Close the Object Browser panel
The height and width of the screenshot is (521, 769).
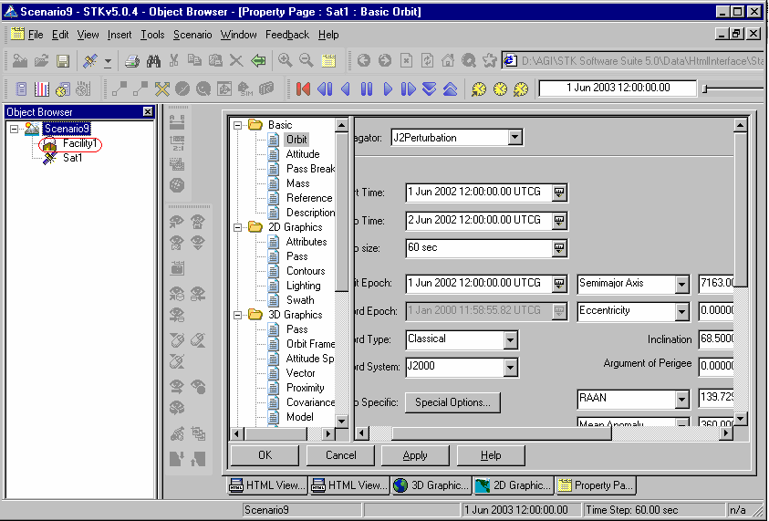point(148,112)
